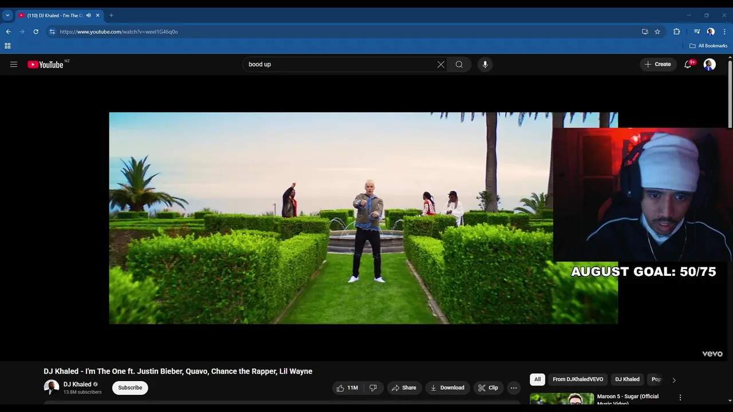This screenshot has width=733, height=412.
Task: Open more actions ellipsis under video
Action: click(x=514, y=387)
